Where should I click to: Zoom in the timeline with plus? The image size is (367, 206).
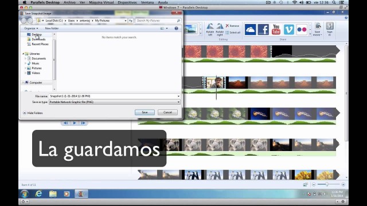[x=343, y=184]
